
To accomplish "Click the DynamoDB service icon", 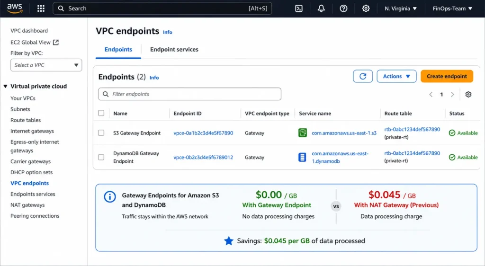I will 302,157.
